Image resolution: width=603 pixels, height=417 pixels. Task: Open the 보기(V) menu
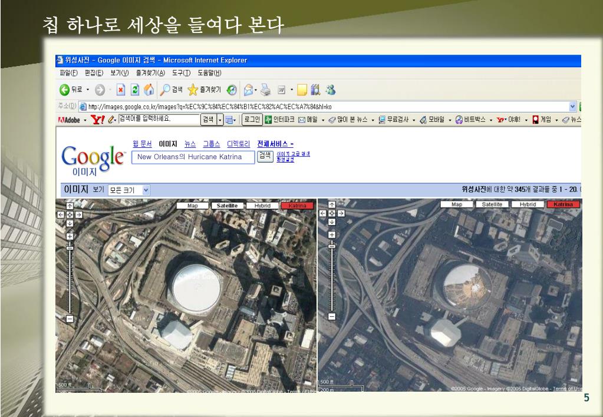click(x=120, y=73)
